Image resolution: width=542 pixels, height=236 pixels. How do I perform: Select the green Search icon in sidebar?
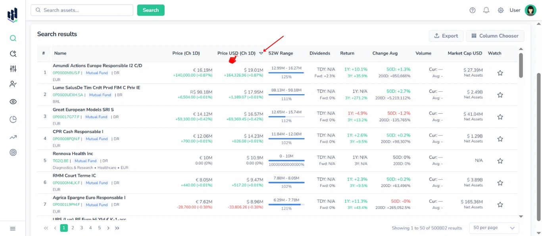tap(13, 38)
